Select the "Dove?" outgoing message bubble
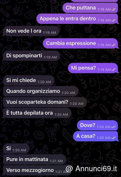This screenshot has width=121, height=177. coord(98,125)
